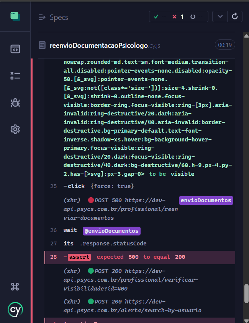Click the command log vertical scrollbar

point(246,293)
